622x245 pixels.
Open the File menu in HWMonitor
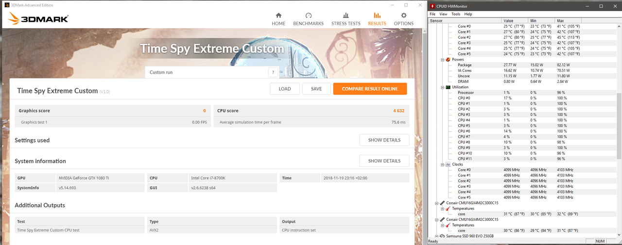(432, 14)
